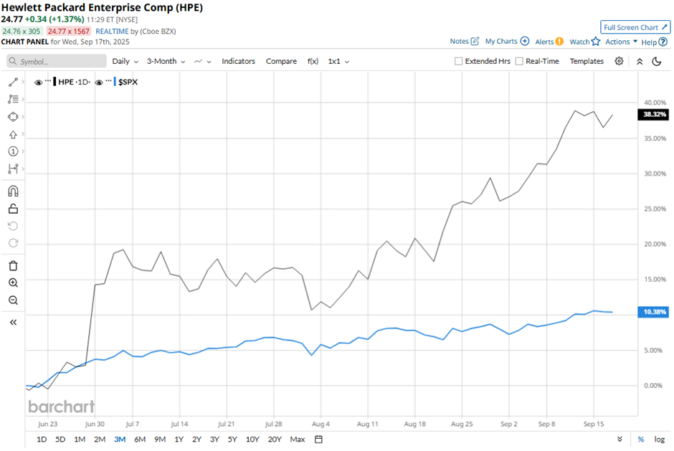Click the Notes edit icon
The width and height of the screenshot is (674, 451).
(x=475, y=42)
